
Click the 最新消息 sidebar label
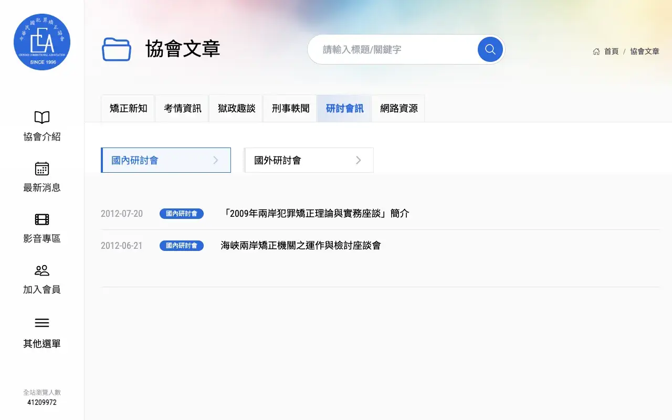[x=42, y=188]
